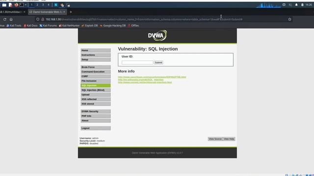The image size is (314, 176).
Task: Reload the current page
Action: [x=5, y=20]
